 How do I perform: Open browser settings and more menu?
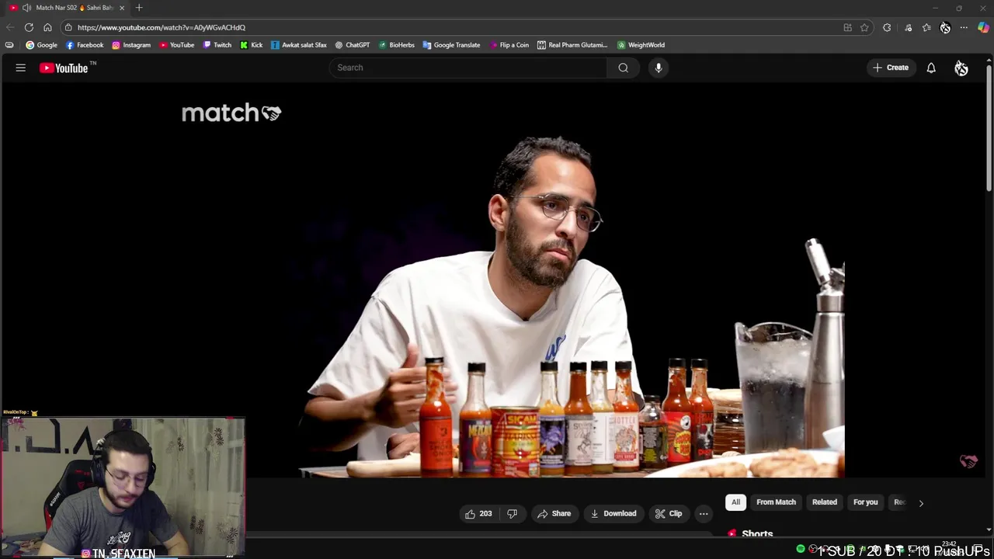964,27
